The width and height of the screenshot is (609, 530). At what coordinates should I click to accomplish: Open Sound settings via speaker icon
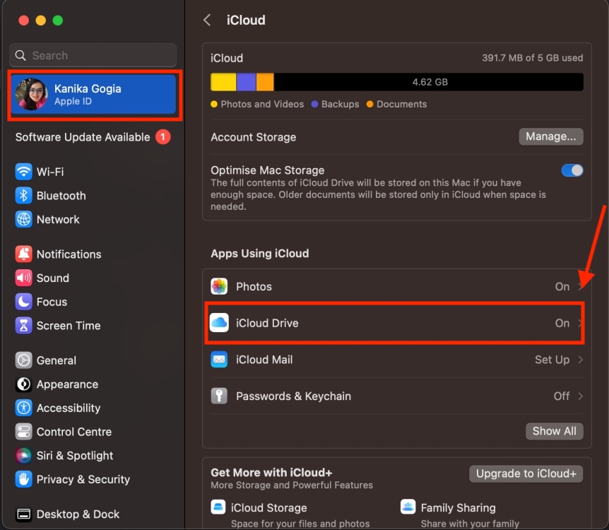[x=21, y=278]
